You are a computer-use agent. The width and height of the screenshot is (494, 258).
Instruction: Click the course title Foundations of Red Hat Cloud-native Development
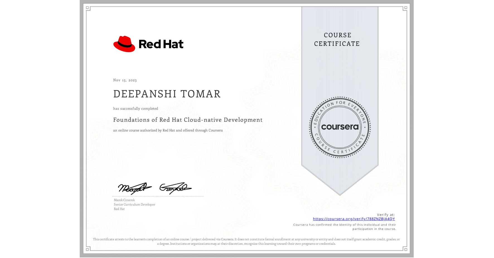click(x=188, y=120)
